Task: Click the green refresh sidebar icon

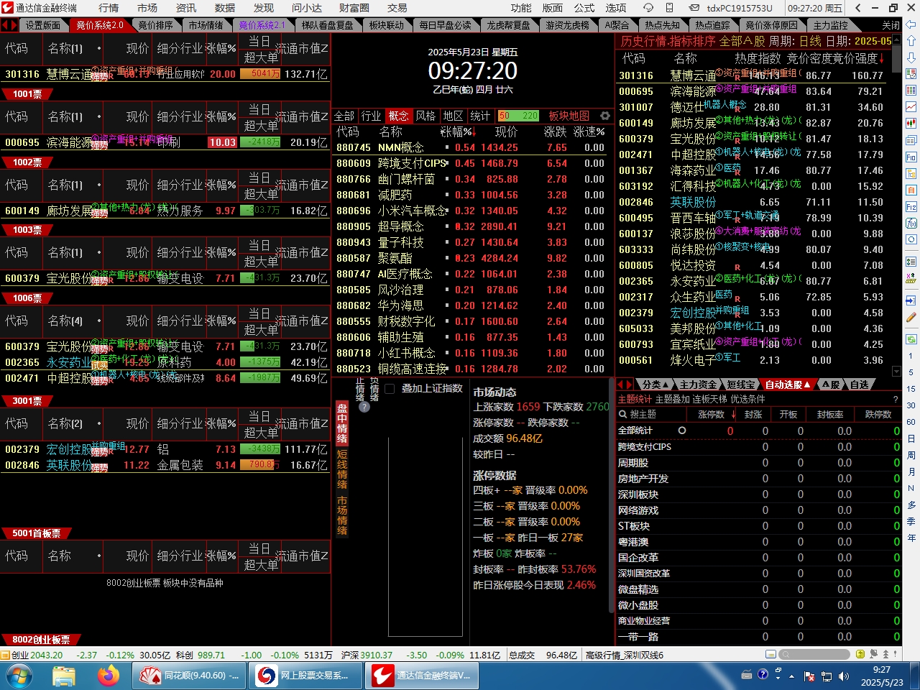Action: [x=911, y=339]
